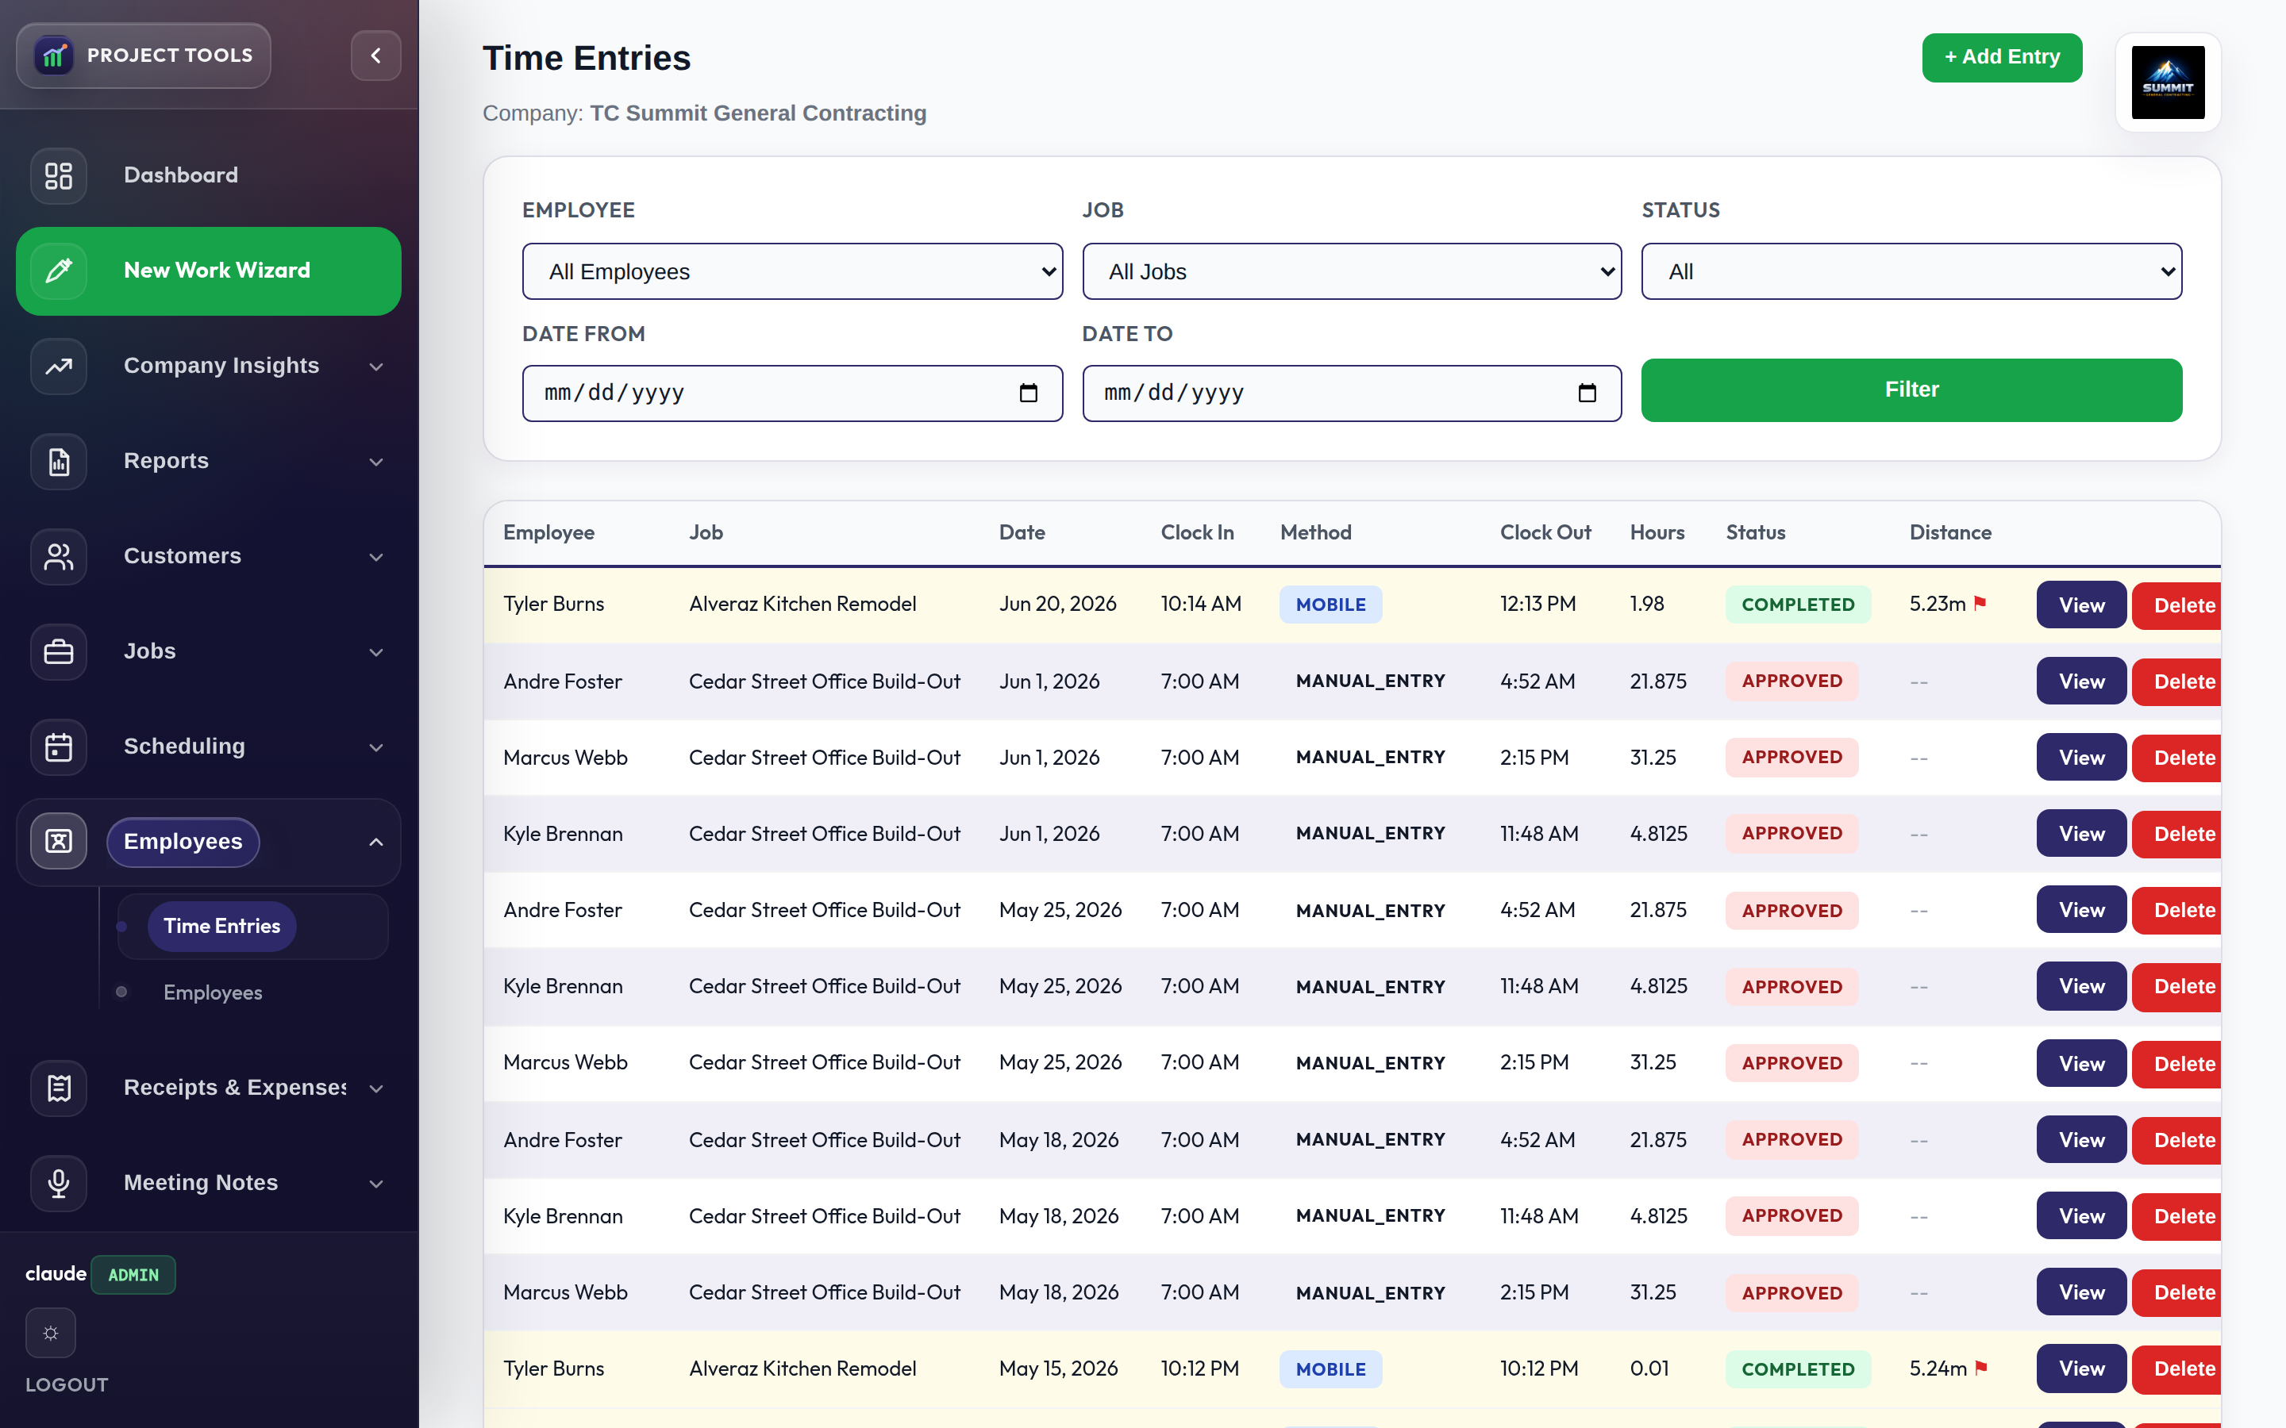This screenshot has width=2286, height=1428.
Task: Click the Project Tools logo icon
Action: [54, 56]
